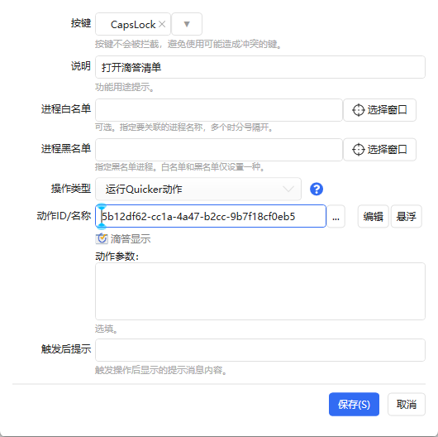Click the blue help question mark icon
The width and height of the screenshot is (438, 437).
click(x=317, y=190)
